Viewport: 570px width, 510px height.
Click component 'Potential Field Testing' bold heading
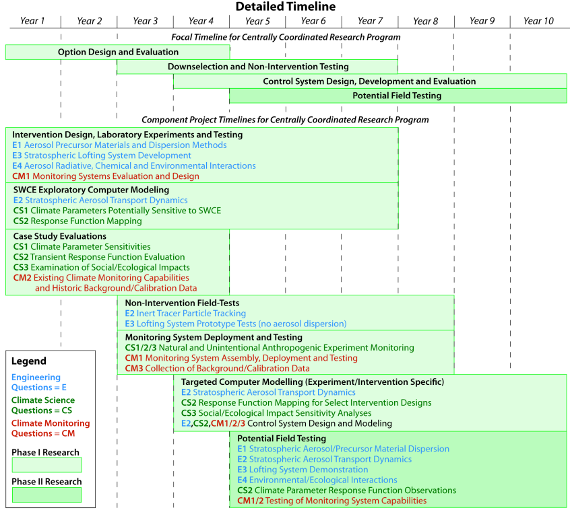point(282,439)
